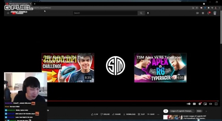
Task: Open the pink extension icon in Chrome toolbar
Action: pyautogui.click(x=201, y=8)
